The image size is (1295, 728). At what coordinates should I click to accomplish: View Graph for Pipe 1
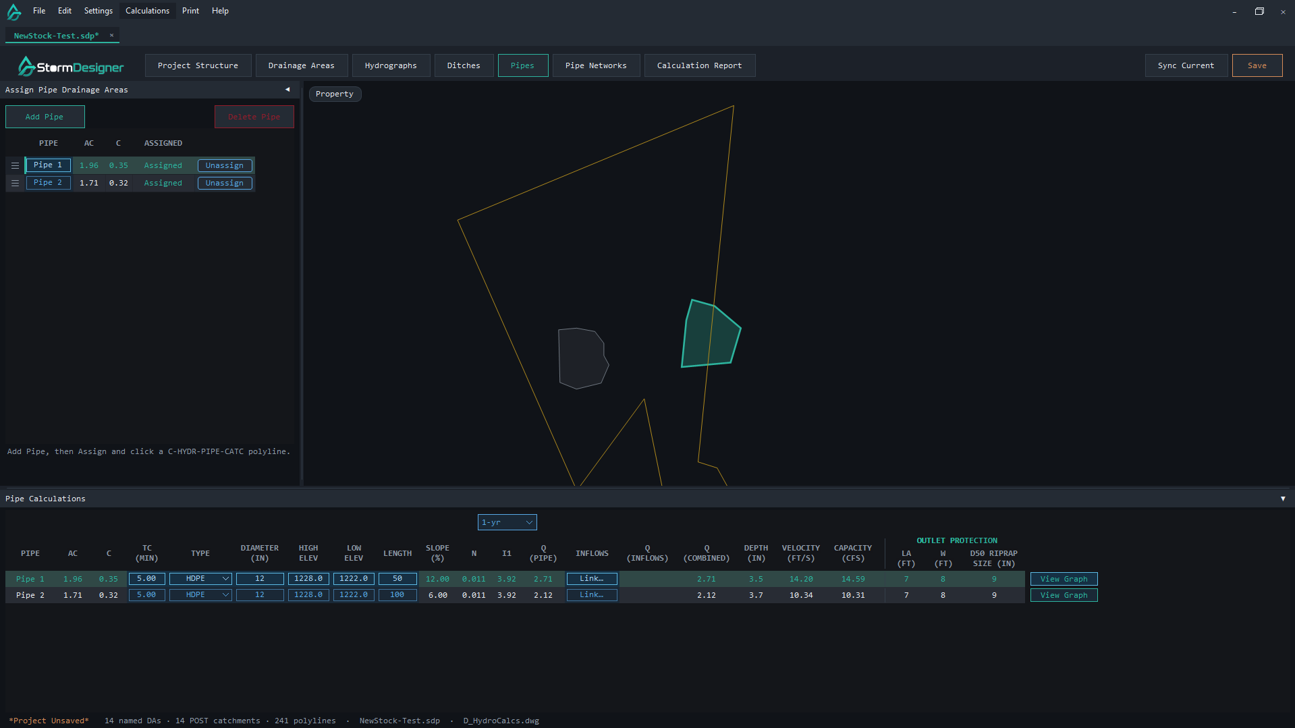pyautogui.click(x=1064, y=579)
